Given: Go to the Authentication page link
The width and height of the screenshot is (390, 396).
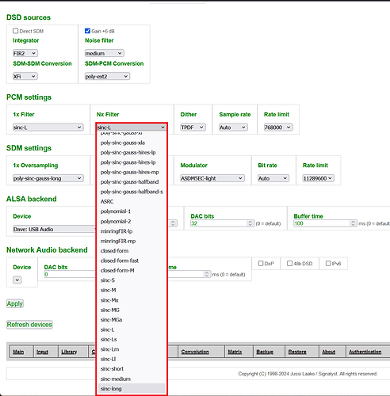Looking at the screenshot, I should pyautogui.click(x=365, y=352).
